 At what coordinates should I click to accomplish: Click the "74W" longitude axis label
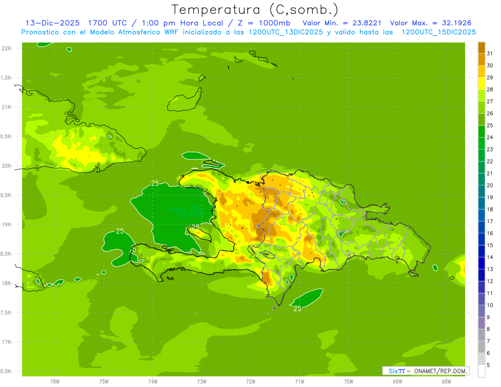153,381
